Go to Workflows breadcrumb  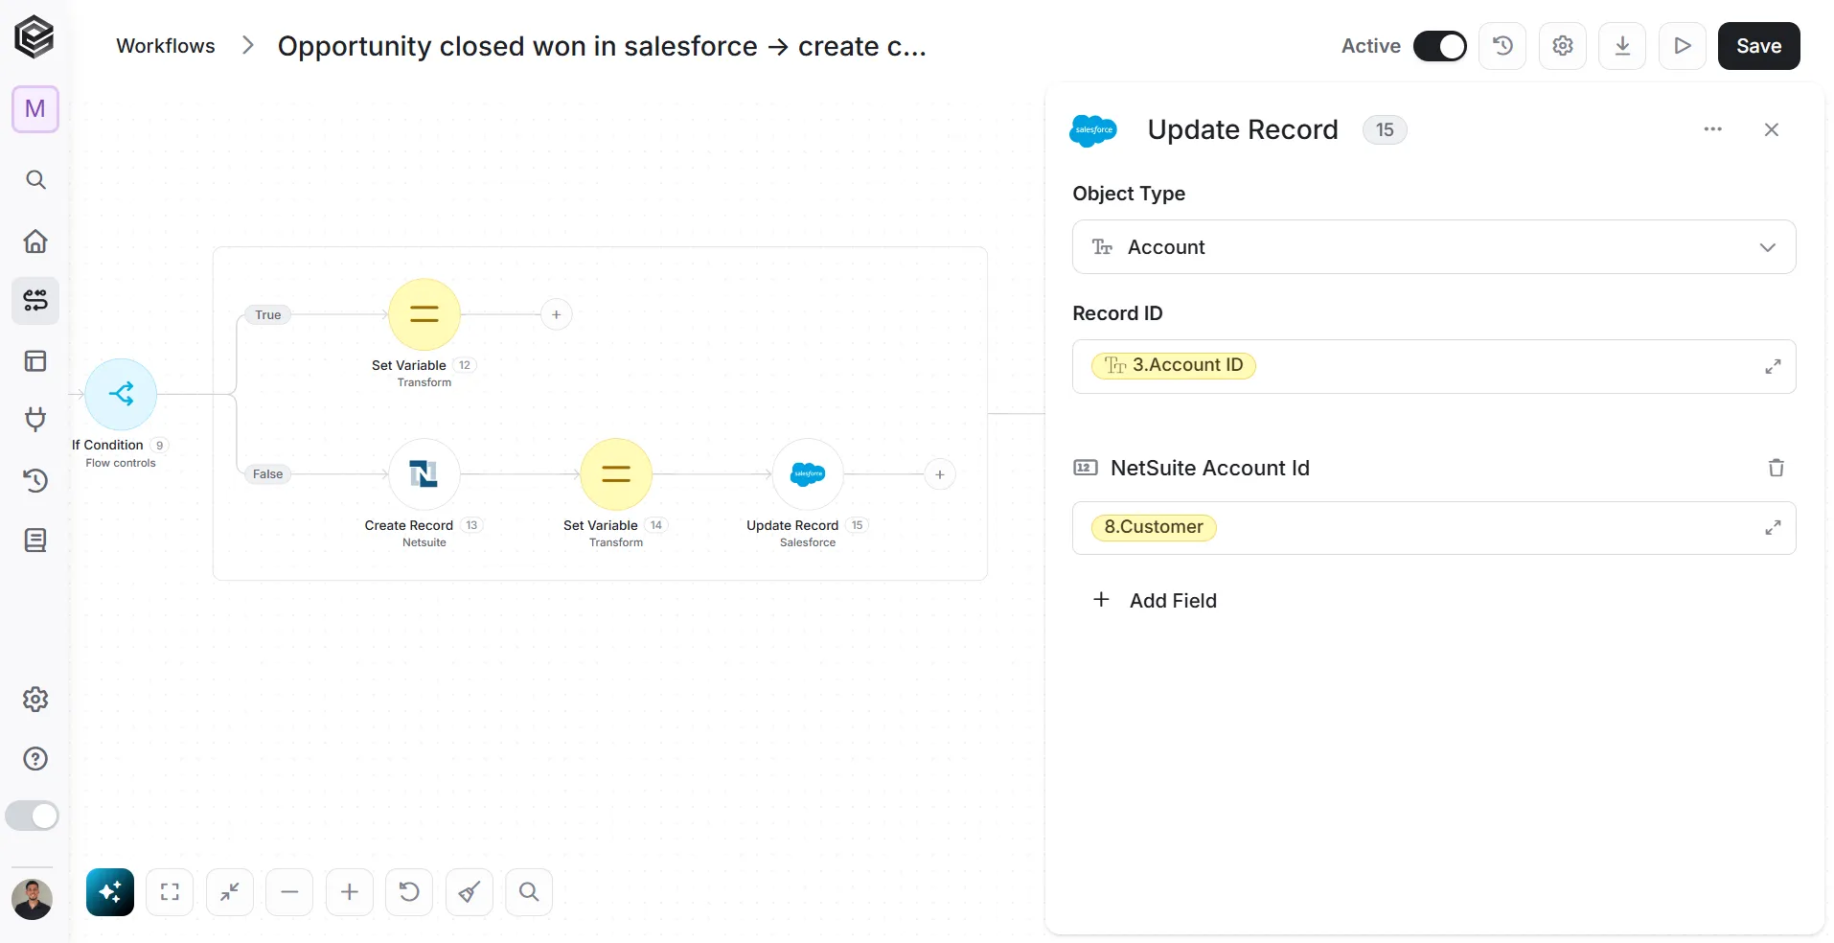166,46
